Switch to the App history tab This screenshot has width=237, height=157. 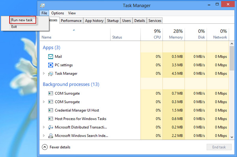pyautogui.click(x=94, y=21)
